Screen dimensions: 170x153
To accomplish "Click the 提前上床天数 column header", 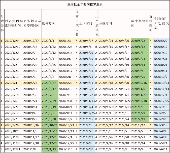I will [x=77, y=23].
